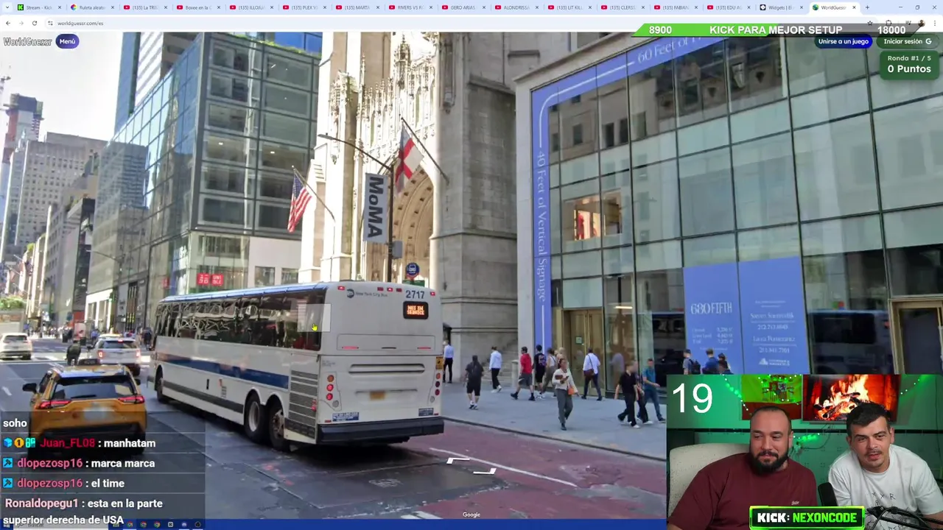Click the '680 FIFTH' blue sign

[x=747, y=317]
